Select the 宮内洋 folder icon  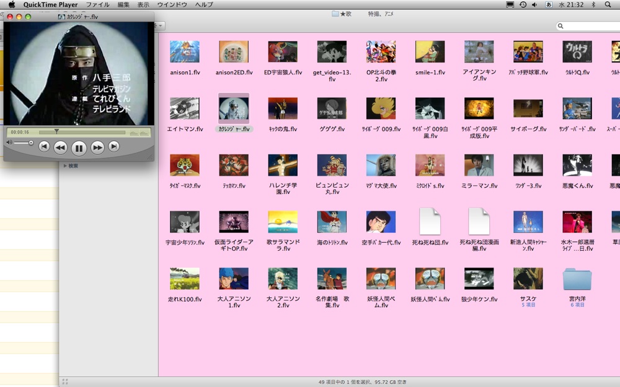tap(577, 279)
